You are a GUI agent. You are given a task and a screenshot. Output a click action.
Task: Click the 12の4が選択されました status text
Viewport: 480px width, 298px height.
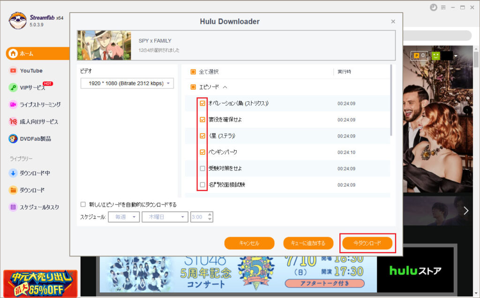[159, 50]
